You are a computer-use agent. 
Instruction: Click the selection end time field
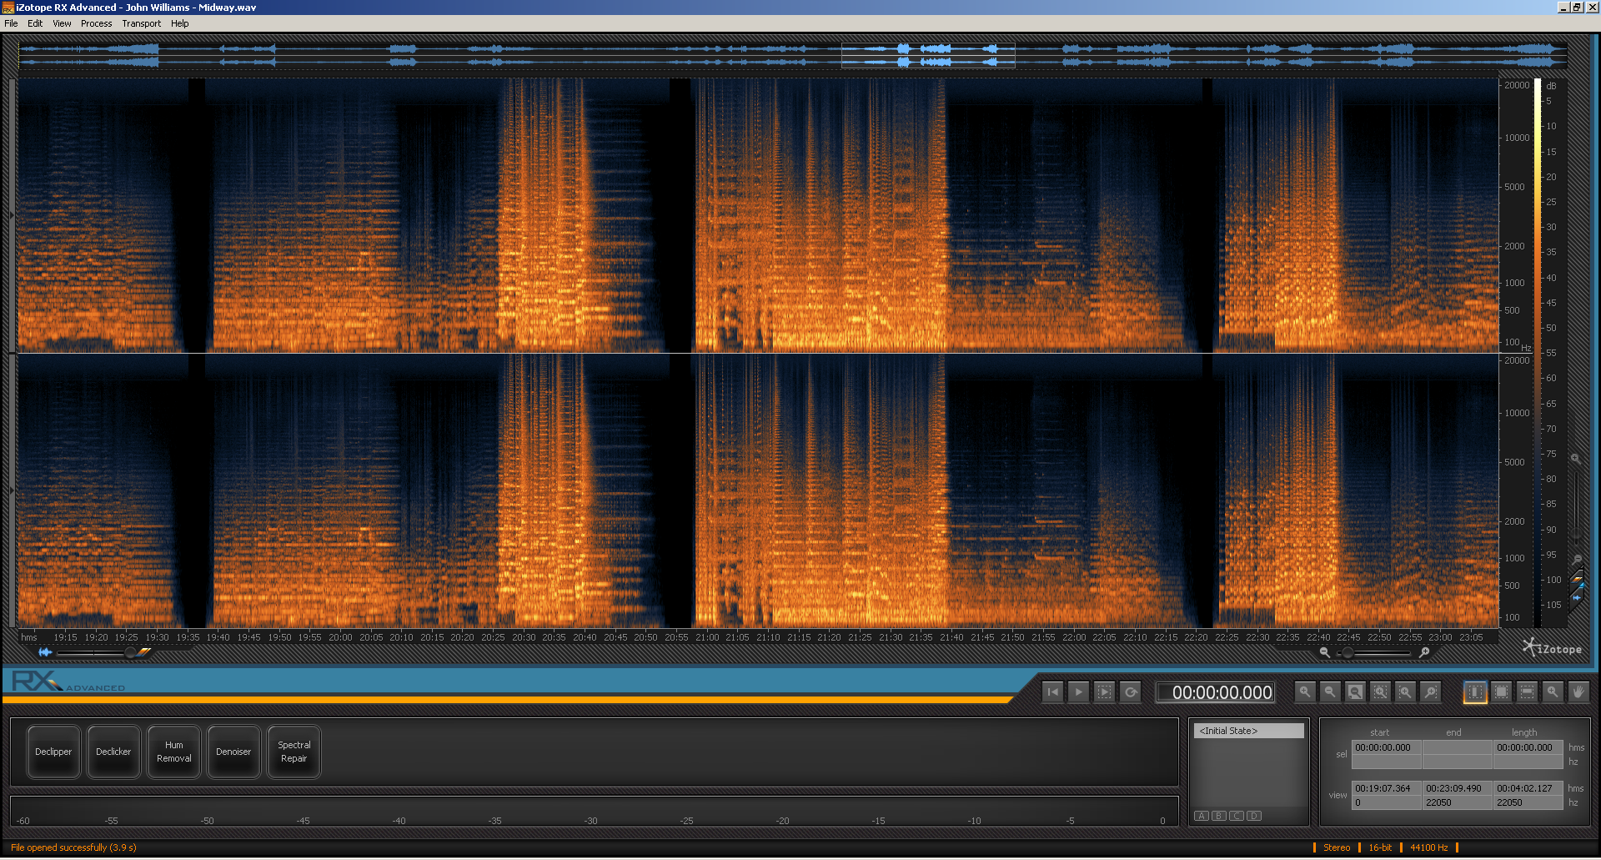pos(1458,747)
